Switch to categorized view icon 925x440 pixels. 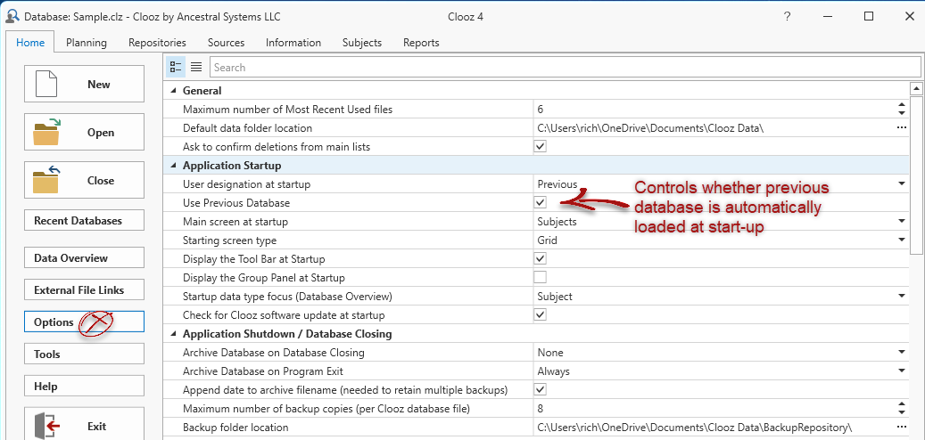click(x=176, y=67)
